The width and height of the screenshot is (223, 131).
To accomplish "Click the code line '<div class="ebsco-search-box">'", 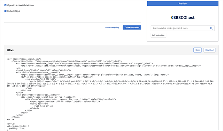I will [24, 59].
